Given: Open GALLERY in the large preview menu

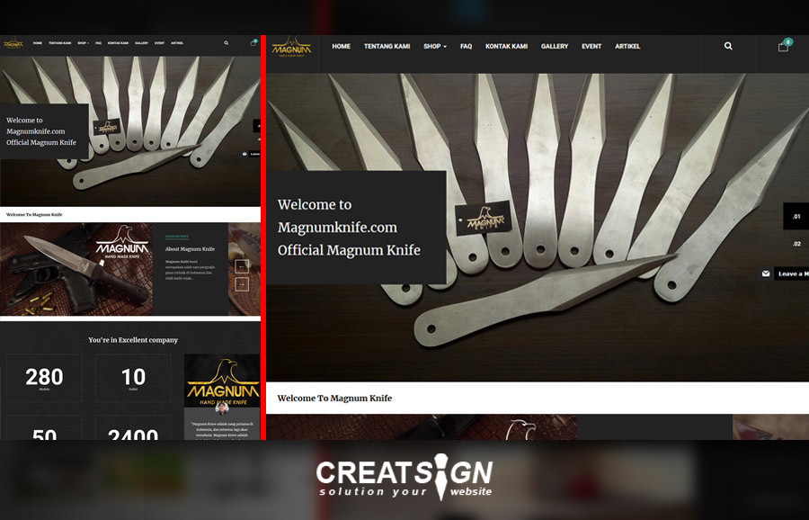Looking at the screenshot, I should click(555, 47).
